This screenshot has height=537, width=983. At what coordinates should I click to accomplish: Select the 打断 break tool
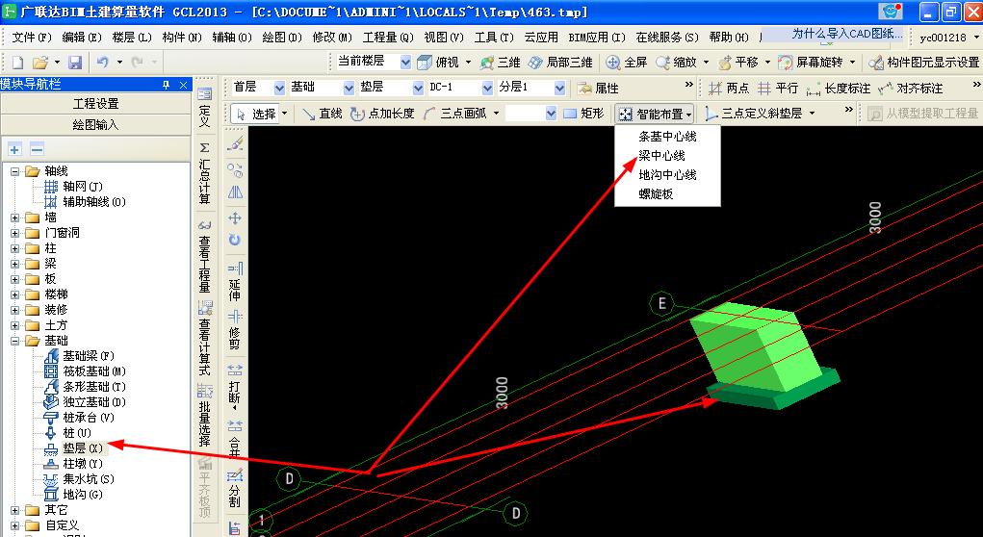tap(235, 385)
